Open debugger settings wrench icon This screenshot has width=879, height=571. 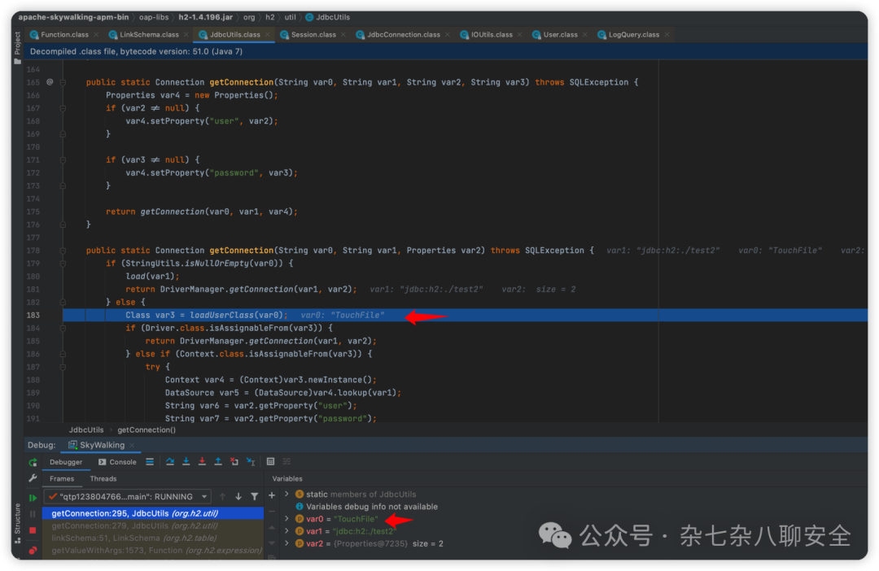tap(33, 478)
